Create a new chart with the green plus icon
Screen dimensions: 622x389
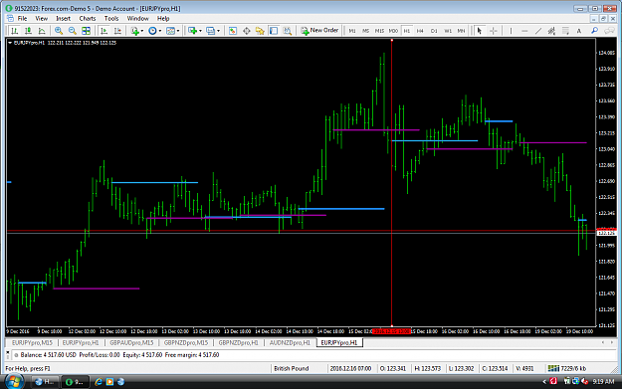pyautogui.click(x=193, y=31)
